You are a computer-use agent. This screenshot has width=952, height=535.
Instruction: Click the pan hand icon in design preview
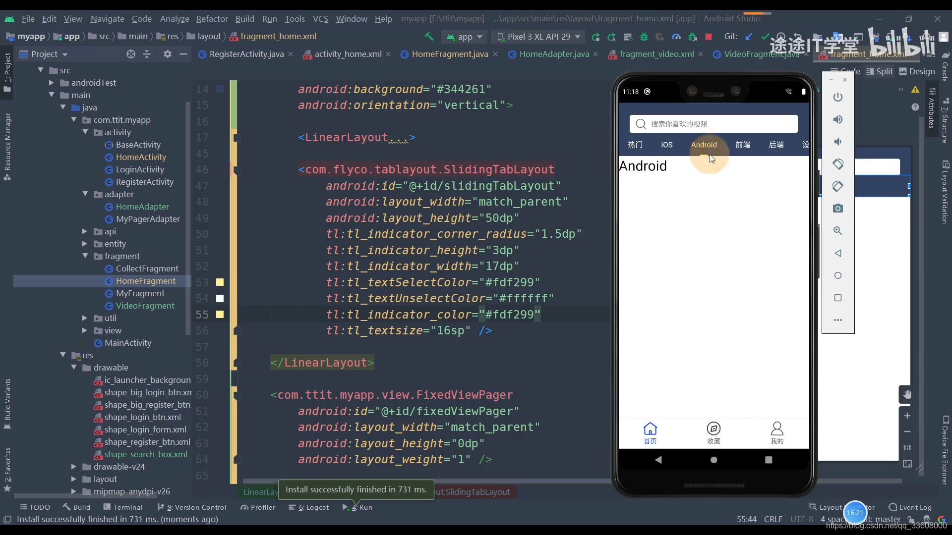click(x=907, y=394)
